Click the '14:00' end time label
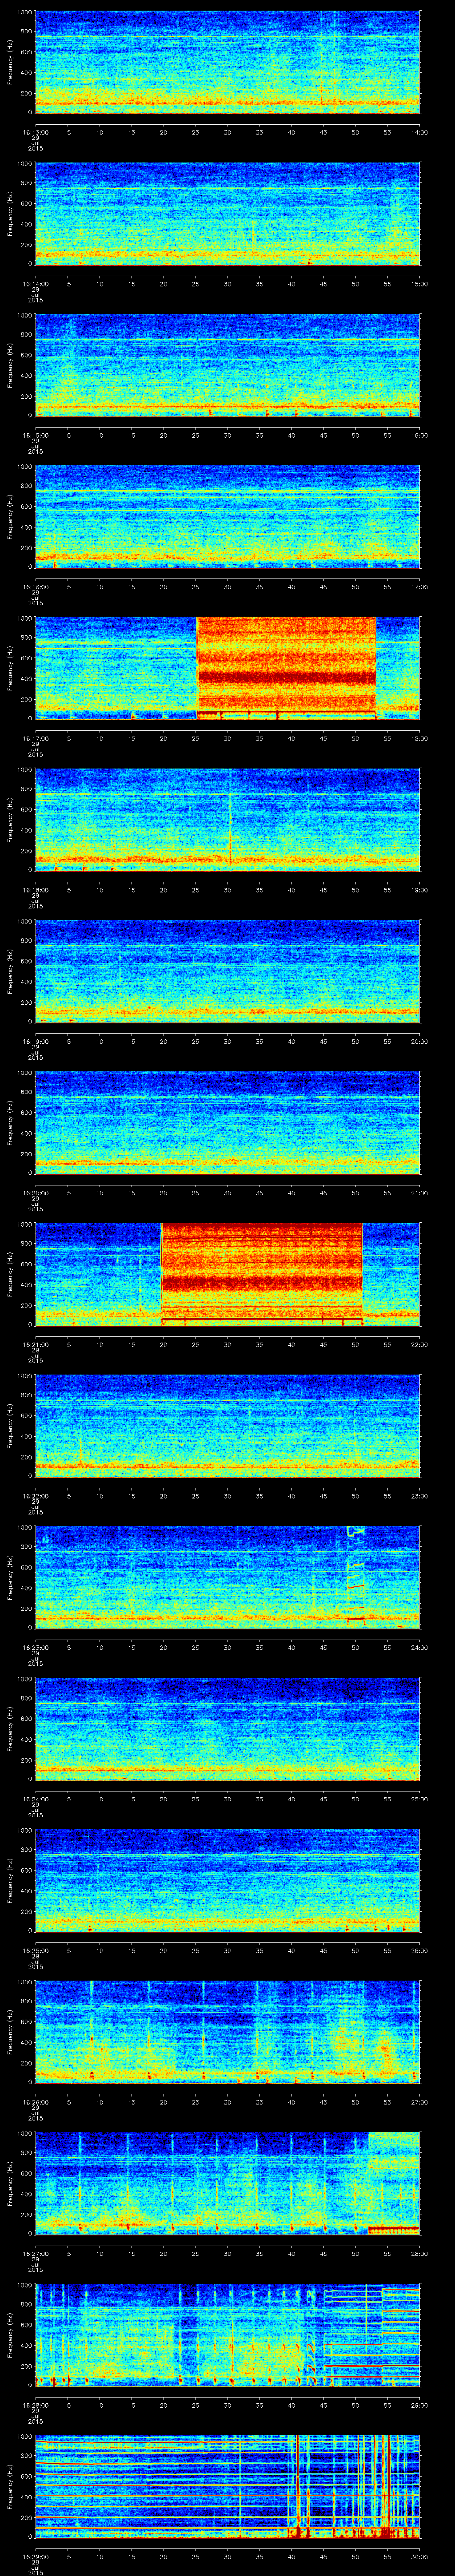The width and height of the screenshot is (455, 2576). click(x=419, y=132)
